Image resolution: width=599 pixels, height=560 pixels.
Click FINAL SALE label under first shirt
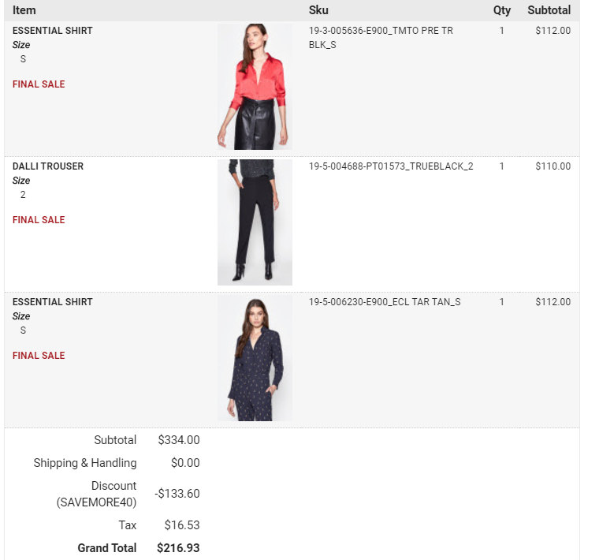point(39,84)
